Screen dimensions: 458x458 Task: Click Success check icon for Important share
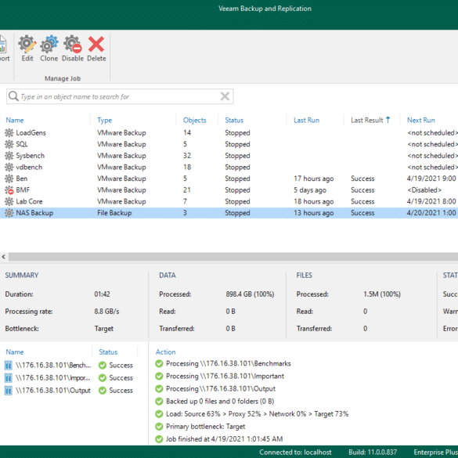(x=103, y=378)
